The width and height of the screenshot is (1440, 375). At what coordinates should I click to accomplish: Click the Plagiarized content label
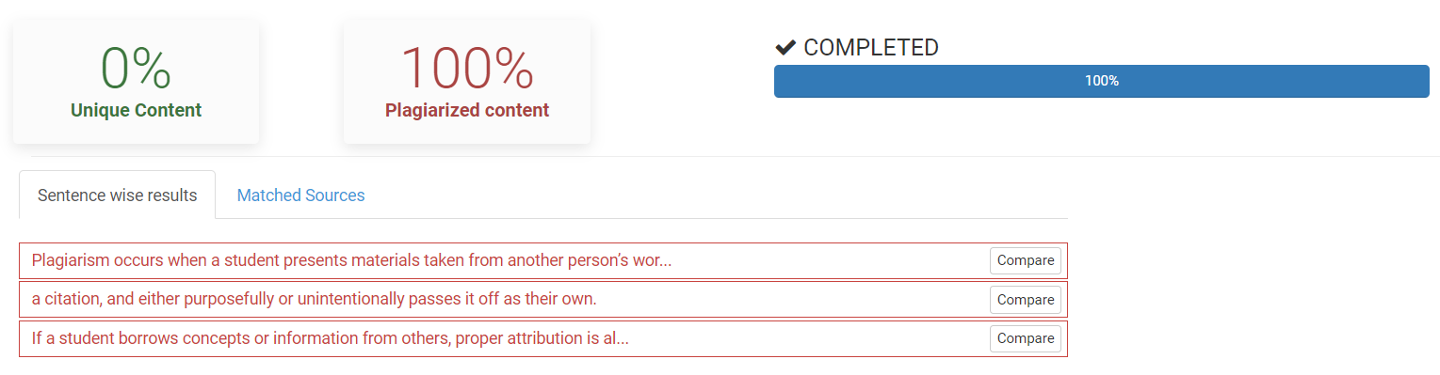coord(467,110)
